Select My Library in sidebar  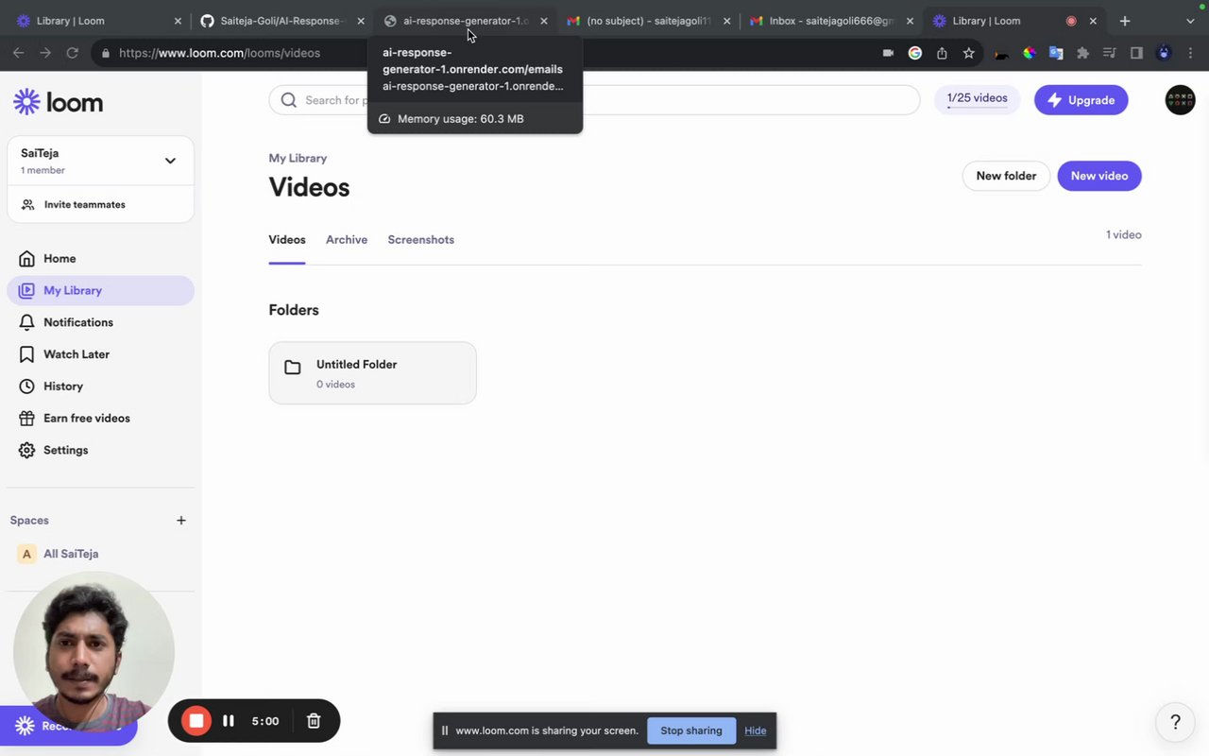click(100, 290)
